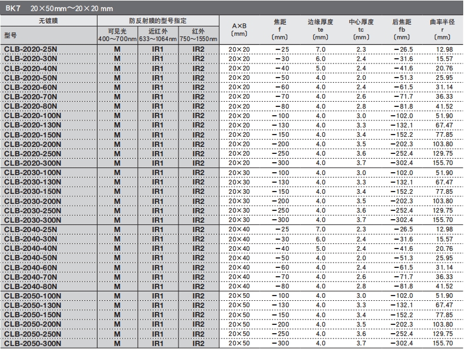Select model CLB-2020-100N in the list
The width and height of the screenshot is (465, 349).
[x=33, y=115]
